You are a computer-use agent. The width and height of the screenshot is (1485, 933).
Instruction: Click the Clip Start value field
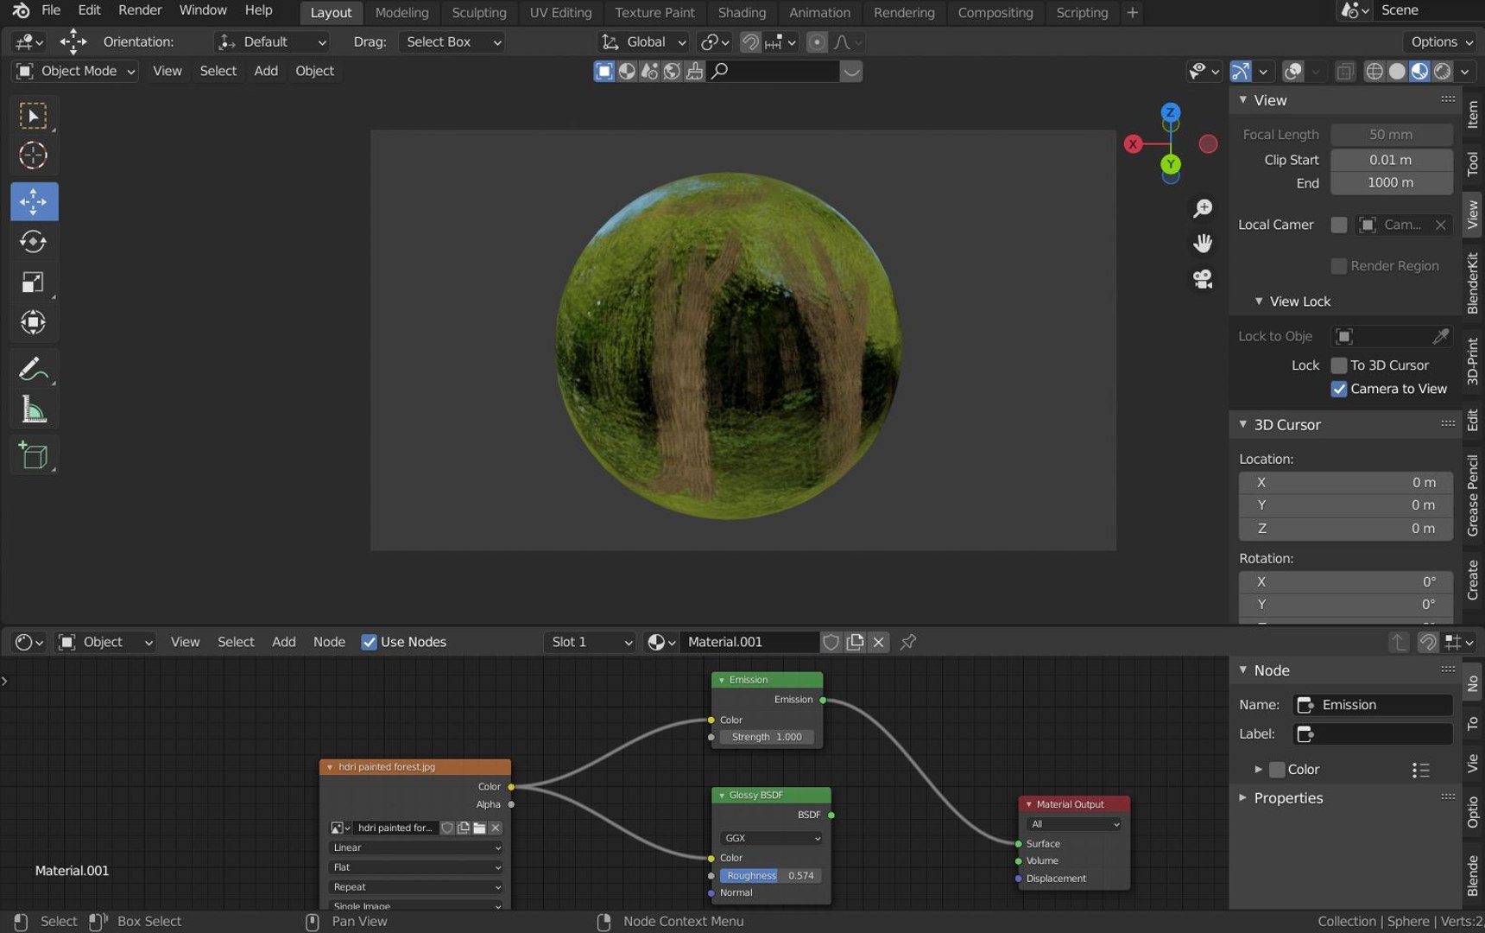pyautogui.click(x=1391, y=160)
